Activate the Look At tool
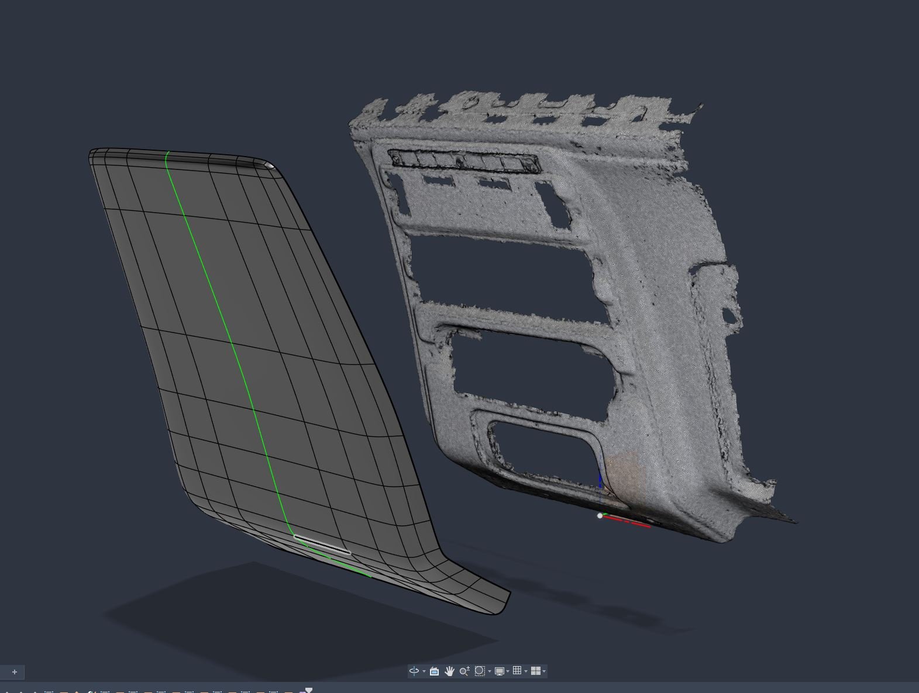 434,671
